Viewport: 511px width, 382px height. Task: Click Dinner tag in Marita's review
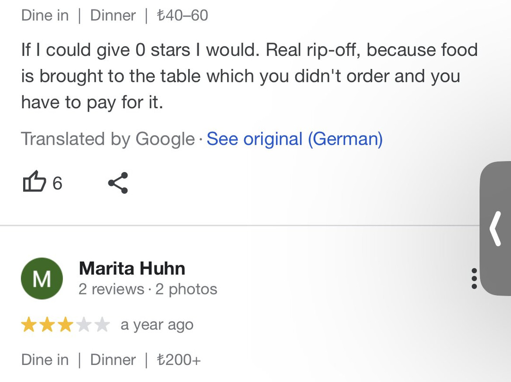pos(113,360)
